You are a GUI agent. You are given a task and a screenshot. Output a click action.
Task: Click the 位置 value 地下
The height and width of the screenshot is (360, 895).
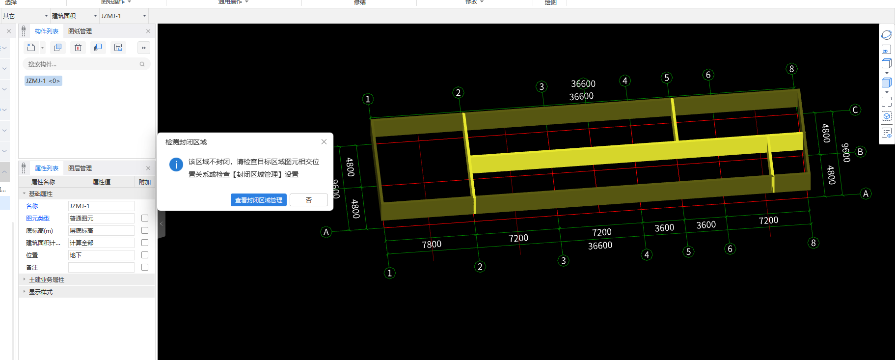pos(101,255)
